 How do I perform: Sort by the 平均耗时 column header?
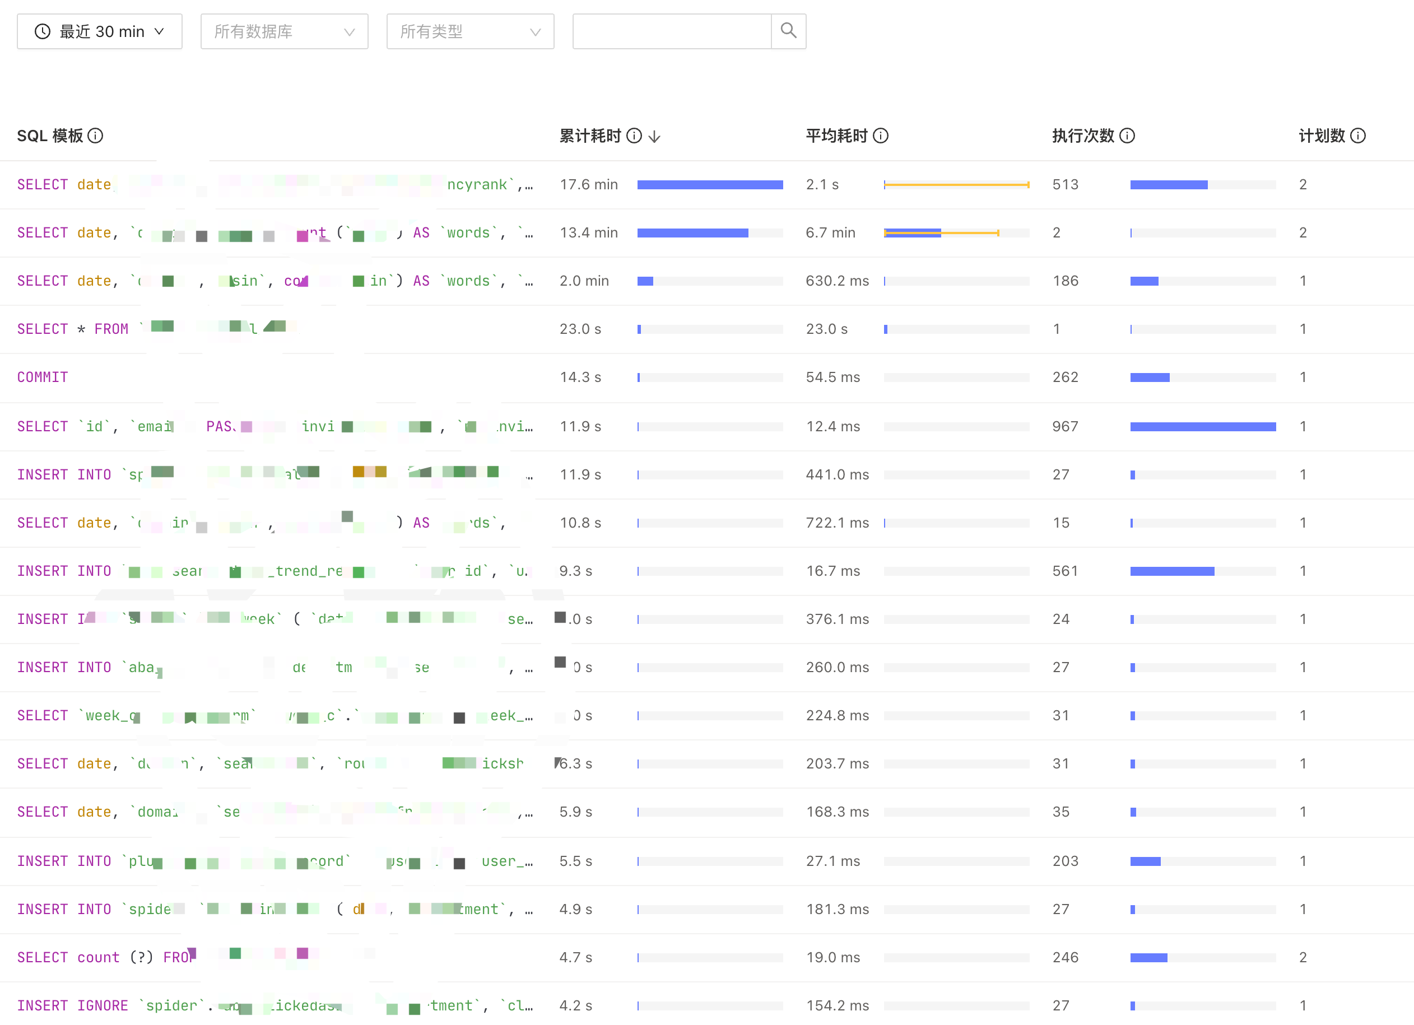836,136
